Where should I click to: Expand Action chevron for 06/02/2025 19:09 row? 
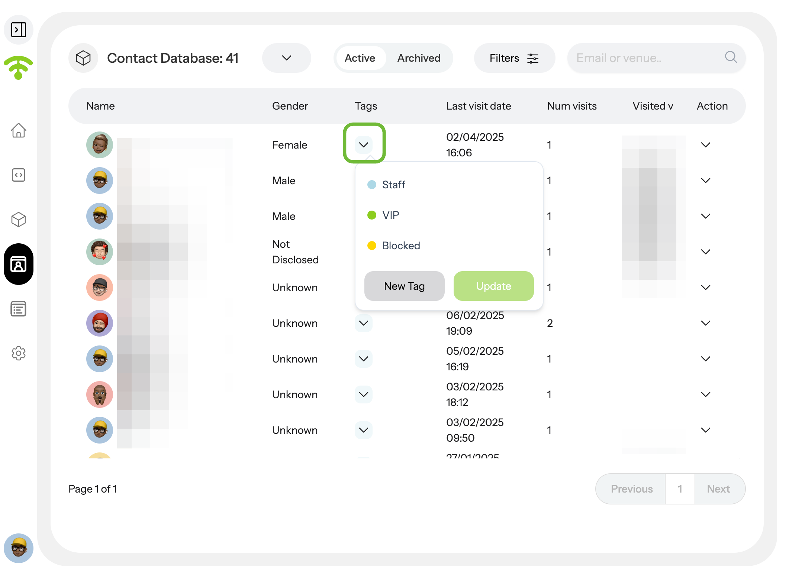[x=705, y=323]
